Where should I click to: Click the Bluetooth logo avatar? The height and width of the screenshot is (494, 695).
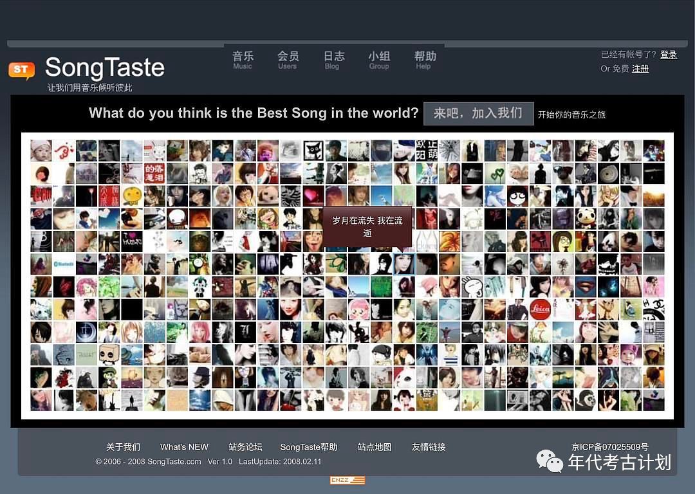tap(64, 264)
